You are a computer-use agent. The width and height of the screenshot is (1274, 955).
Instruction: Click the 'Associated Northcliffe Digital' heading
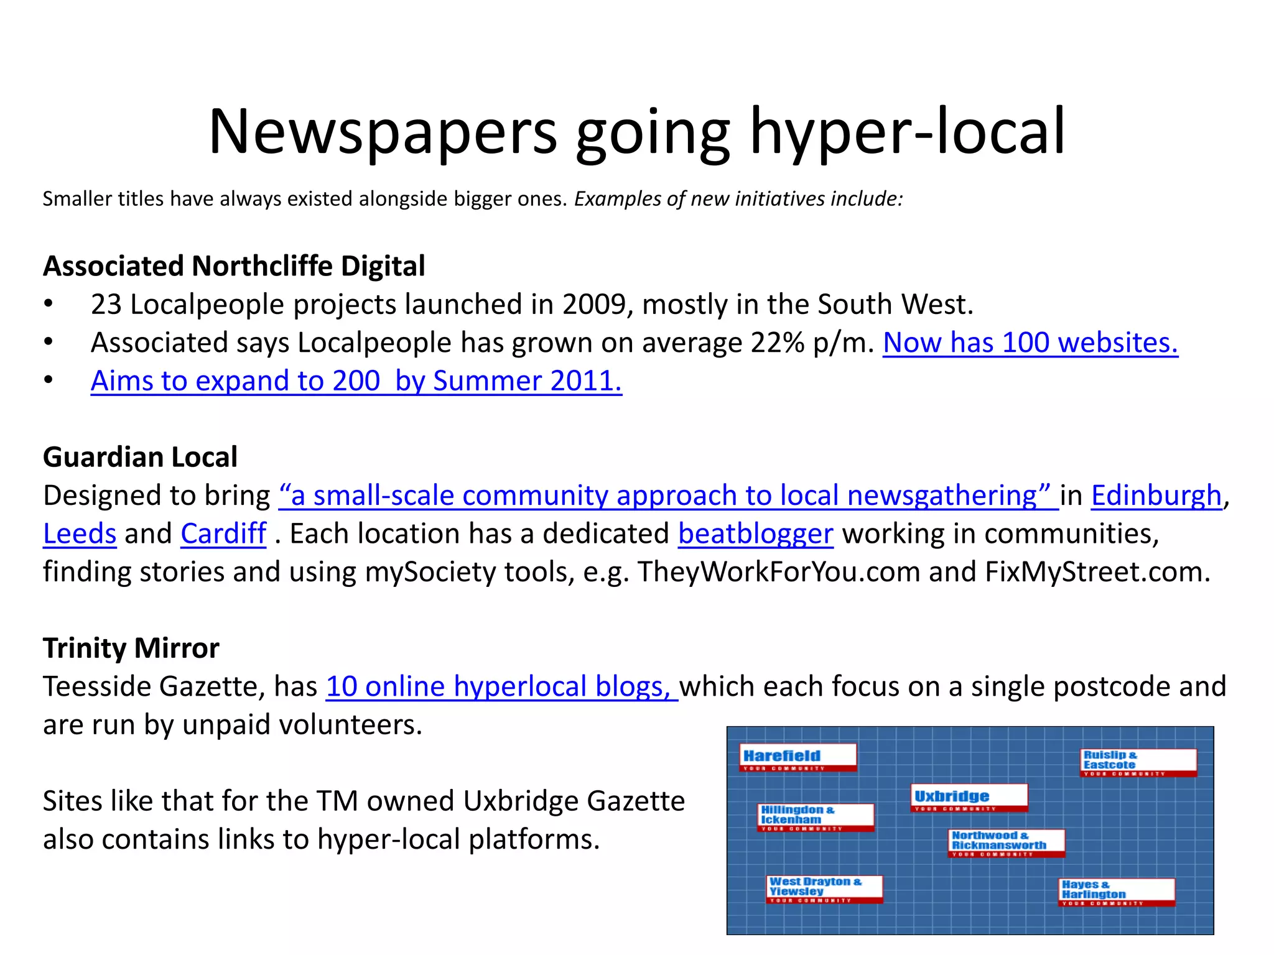pyautogui.click(x=234, y=266)
